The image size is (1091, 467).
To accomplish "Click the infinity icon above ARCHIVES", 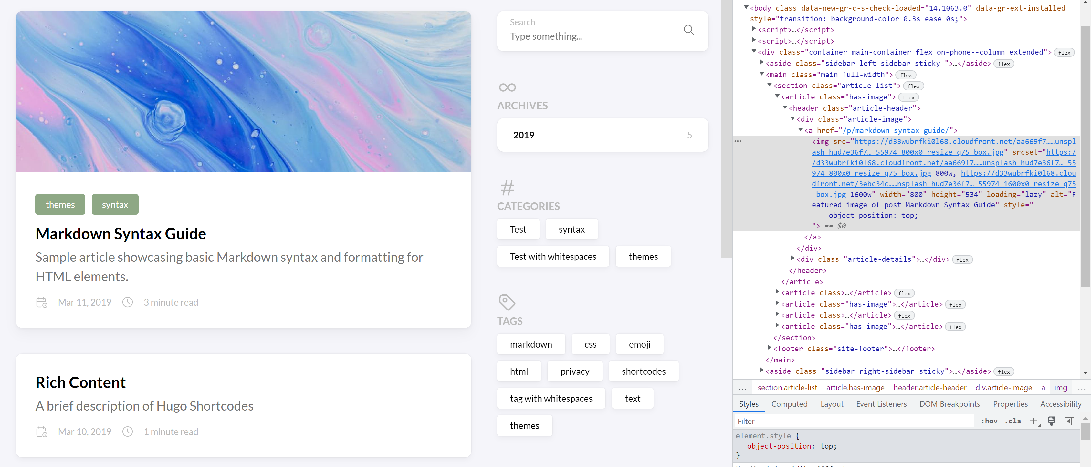I will (507, 87).
